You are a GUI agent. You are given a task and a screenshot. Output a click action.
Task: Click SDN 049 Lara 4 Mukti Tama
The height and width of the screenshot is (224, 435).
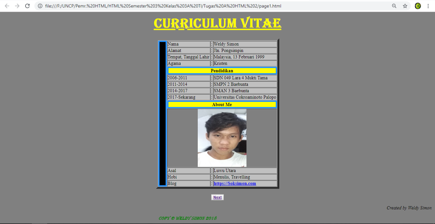245,78
